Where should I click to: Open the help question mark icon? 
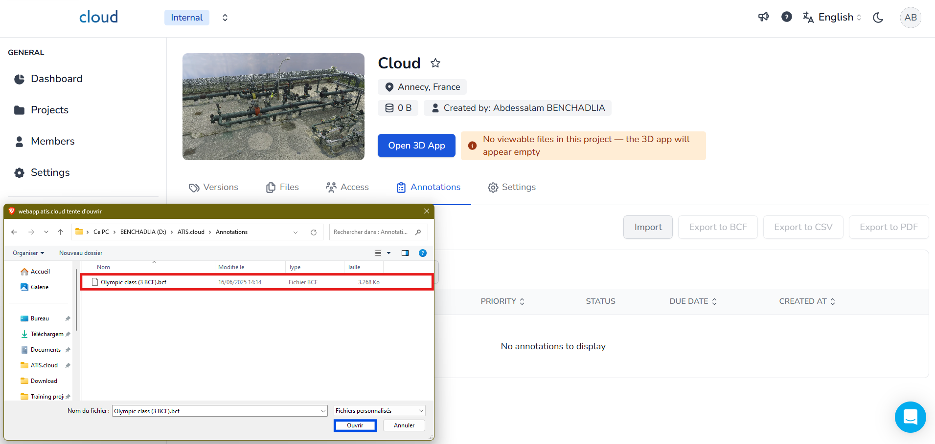point(786,17)
